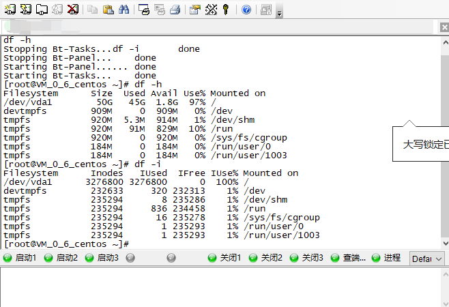
Task: Click the 'Avail' column header
Action: click(164, 93)
